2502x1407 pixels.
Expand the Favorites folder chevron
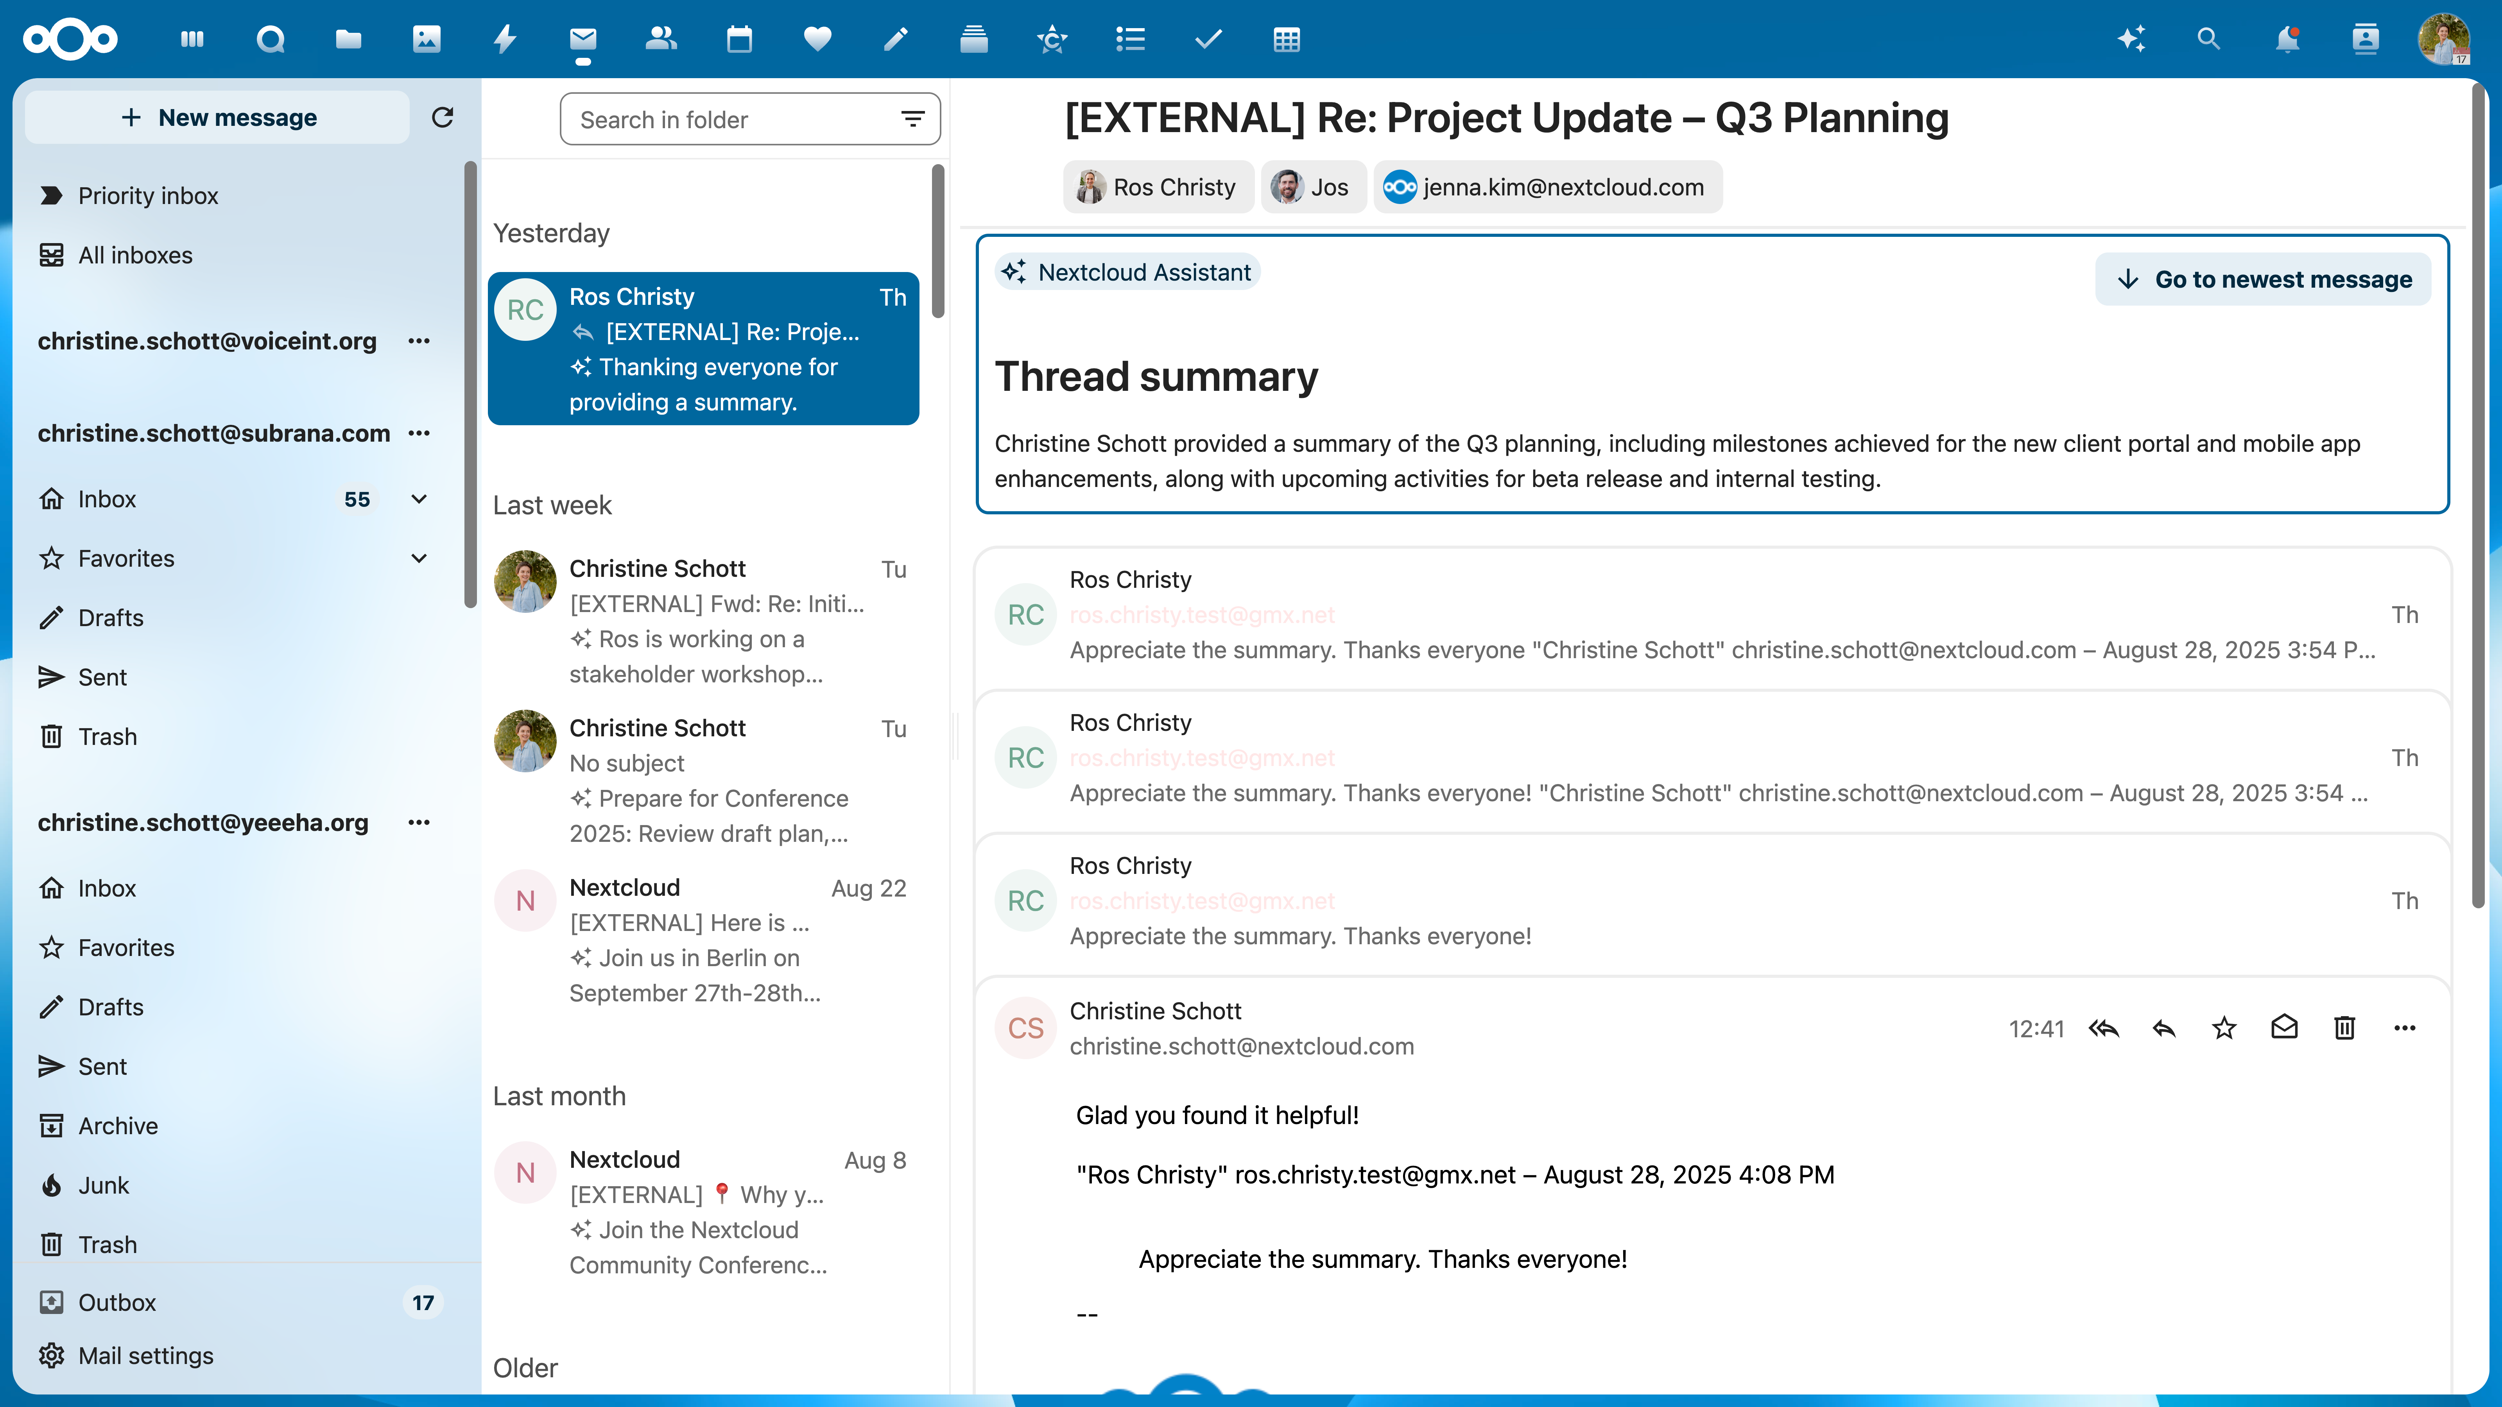419,559
